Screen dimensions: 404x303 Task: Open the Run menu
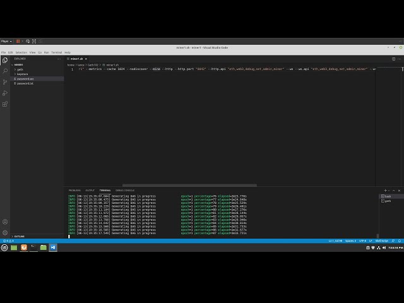(x=46, y=52)
